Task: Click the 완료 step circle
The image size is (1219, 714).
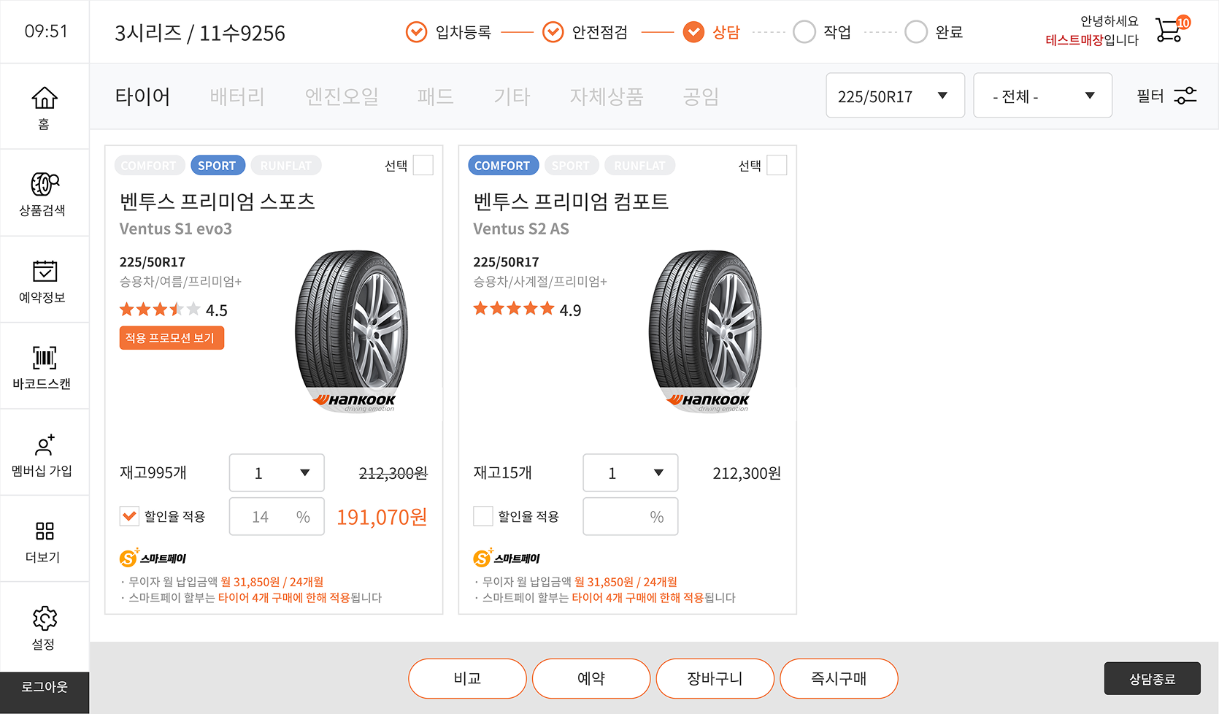Action: pyautogui.click(x=916, y=32)
